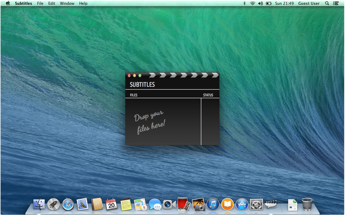The image size is (345, 215).
Task: Open Messages speech bubble icon
Action: tap(155, 205)
